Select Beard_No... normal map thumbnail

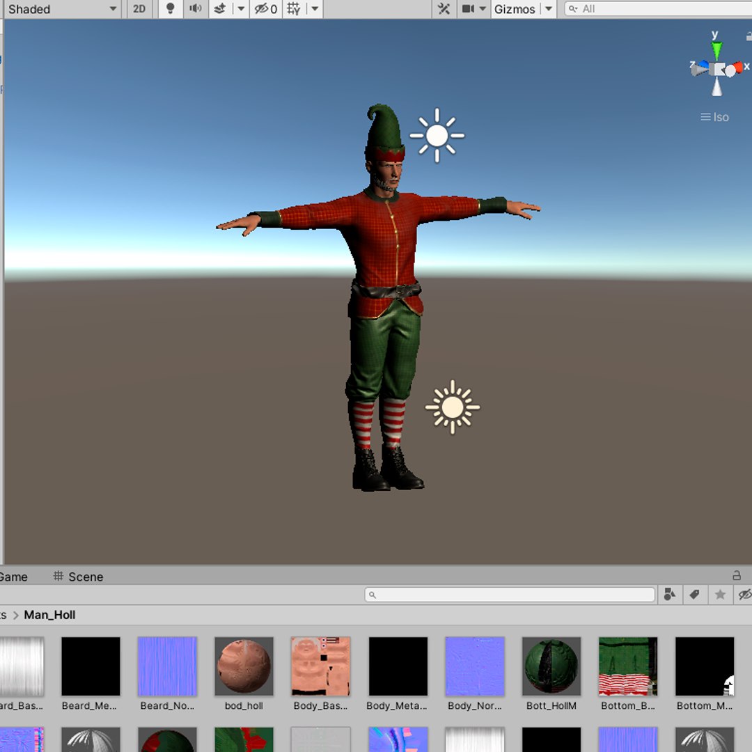167,666
